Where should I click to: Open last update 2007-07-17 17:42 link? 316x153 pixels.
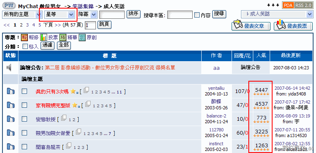point(292,102)
